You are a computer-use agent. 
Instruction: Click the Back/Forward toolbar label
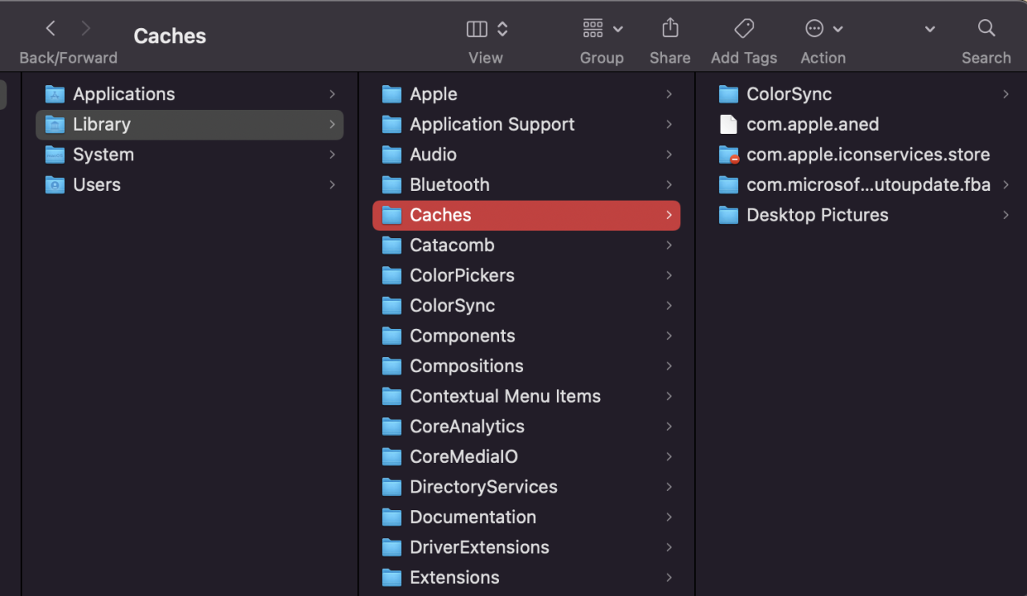pos(68,58)
